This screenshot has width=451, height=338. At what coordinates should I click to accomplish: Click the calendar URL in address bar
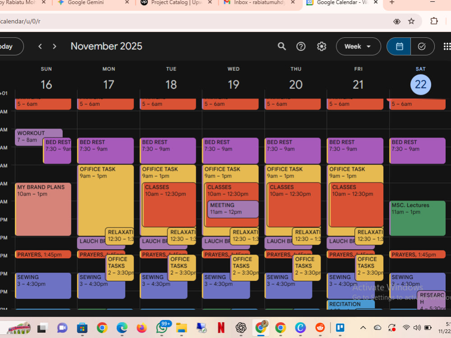pos(20,21)
